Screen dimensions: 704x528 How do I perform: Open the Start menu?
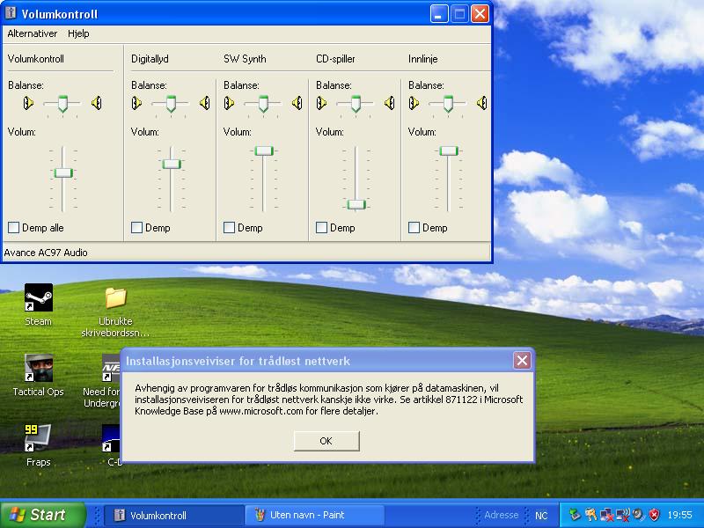point(43,515)
